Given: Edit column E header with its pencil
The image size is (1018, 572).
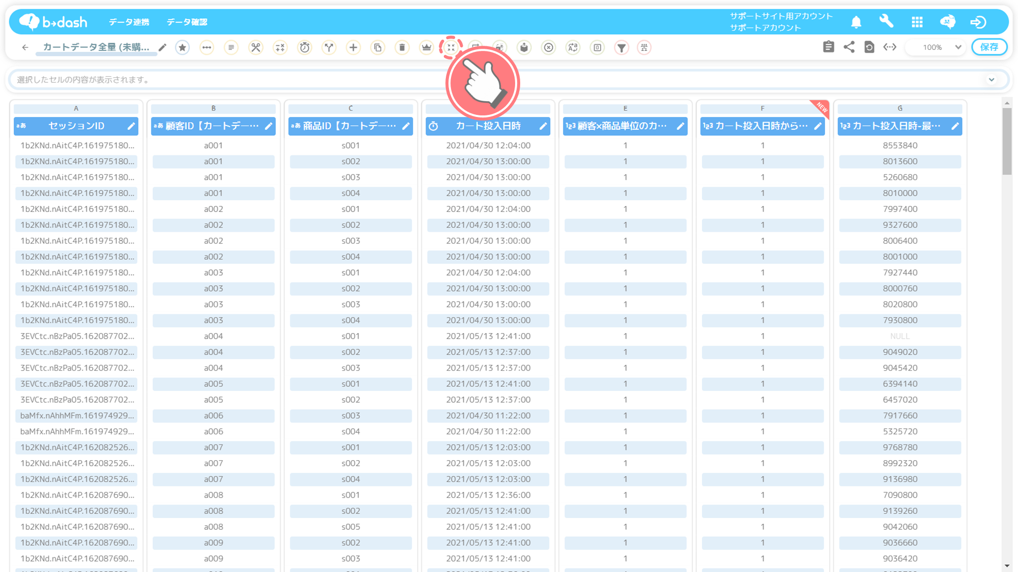Looking at the screenshot, I should pyautogui.click(x=681, y=126).
